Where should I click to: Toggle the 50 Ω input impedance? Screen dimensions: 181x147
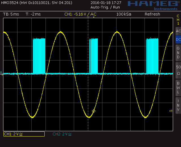pos(178,70)
